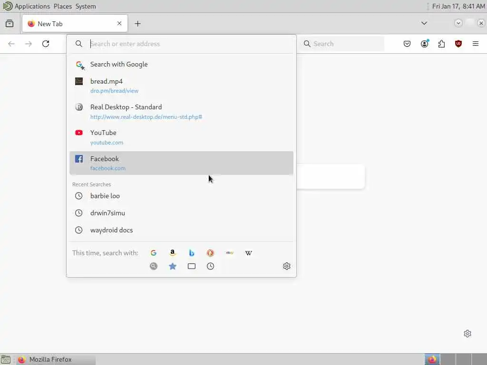This screenshot has height=365, width=487.
Task: Open Firefox View recent browsing icon
Action: coord(10,24)
